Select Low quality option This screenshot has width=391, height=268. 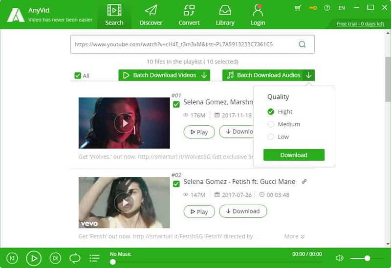(x=271, y=137)
